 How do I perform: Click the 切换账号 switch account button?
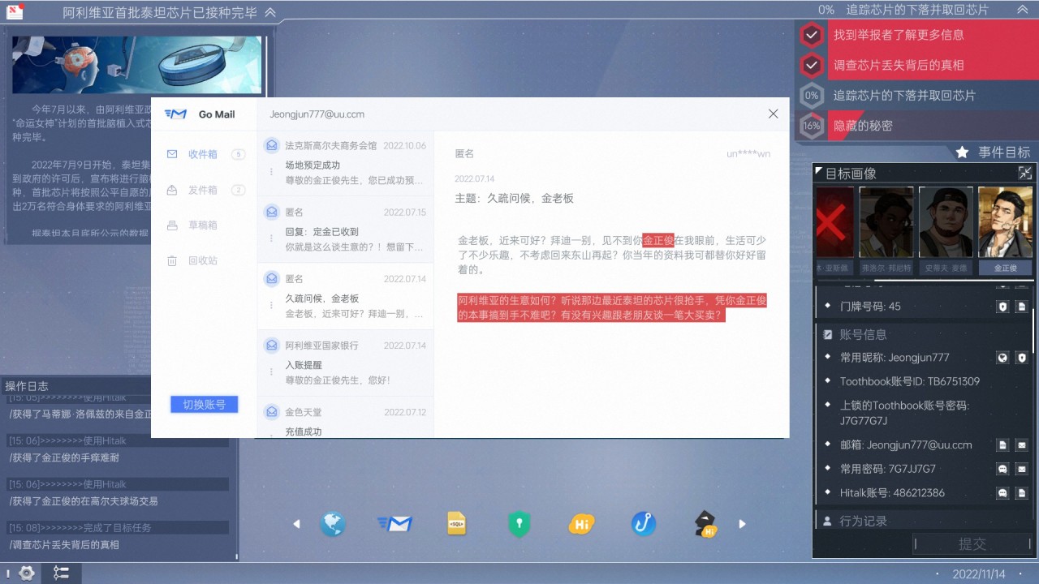(x=204, y=404)
